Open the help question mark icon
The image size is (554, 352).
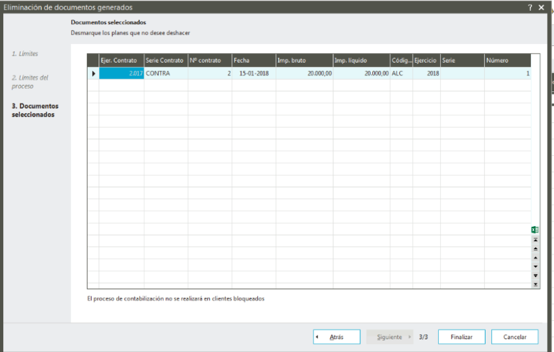tap(530, 8)
